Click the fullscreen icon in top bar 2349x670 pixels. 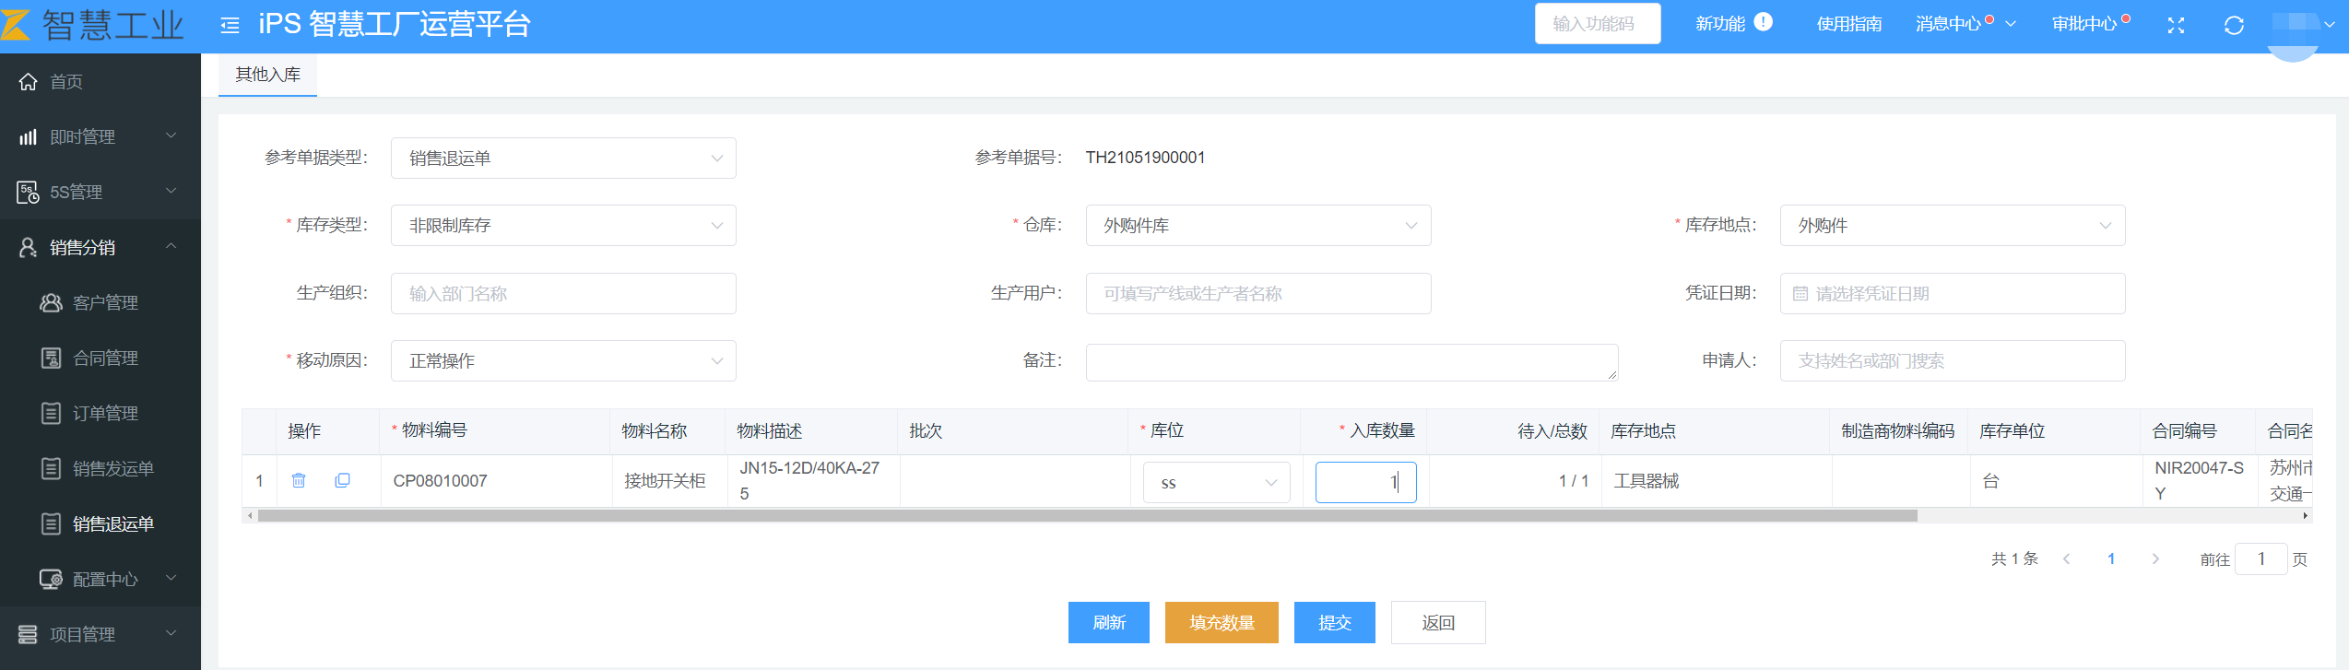tap(2176, 25)
